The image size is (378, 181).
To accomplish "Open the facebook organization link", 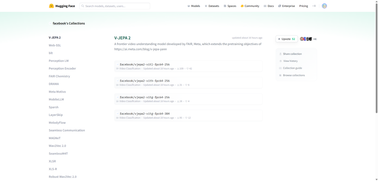I will [59, 23].
